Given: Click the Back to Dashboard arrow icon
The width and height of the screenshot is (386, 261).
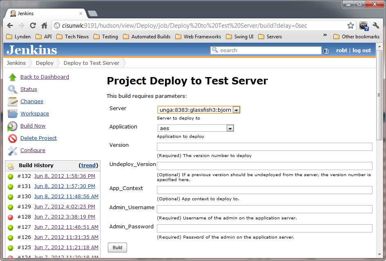Looking at the screenshot, I should click(13, 77).
